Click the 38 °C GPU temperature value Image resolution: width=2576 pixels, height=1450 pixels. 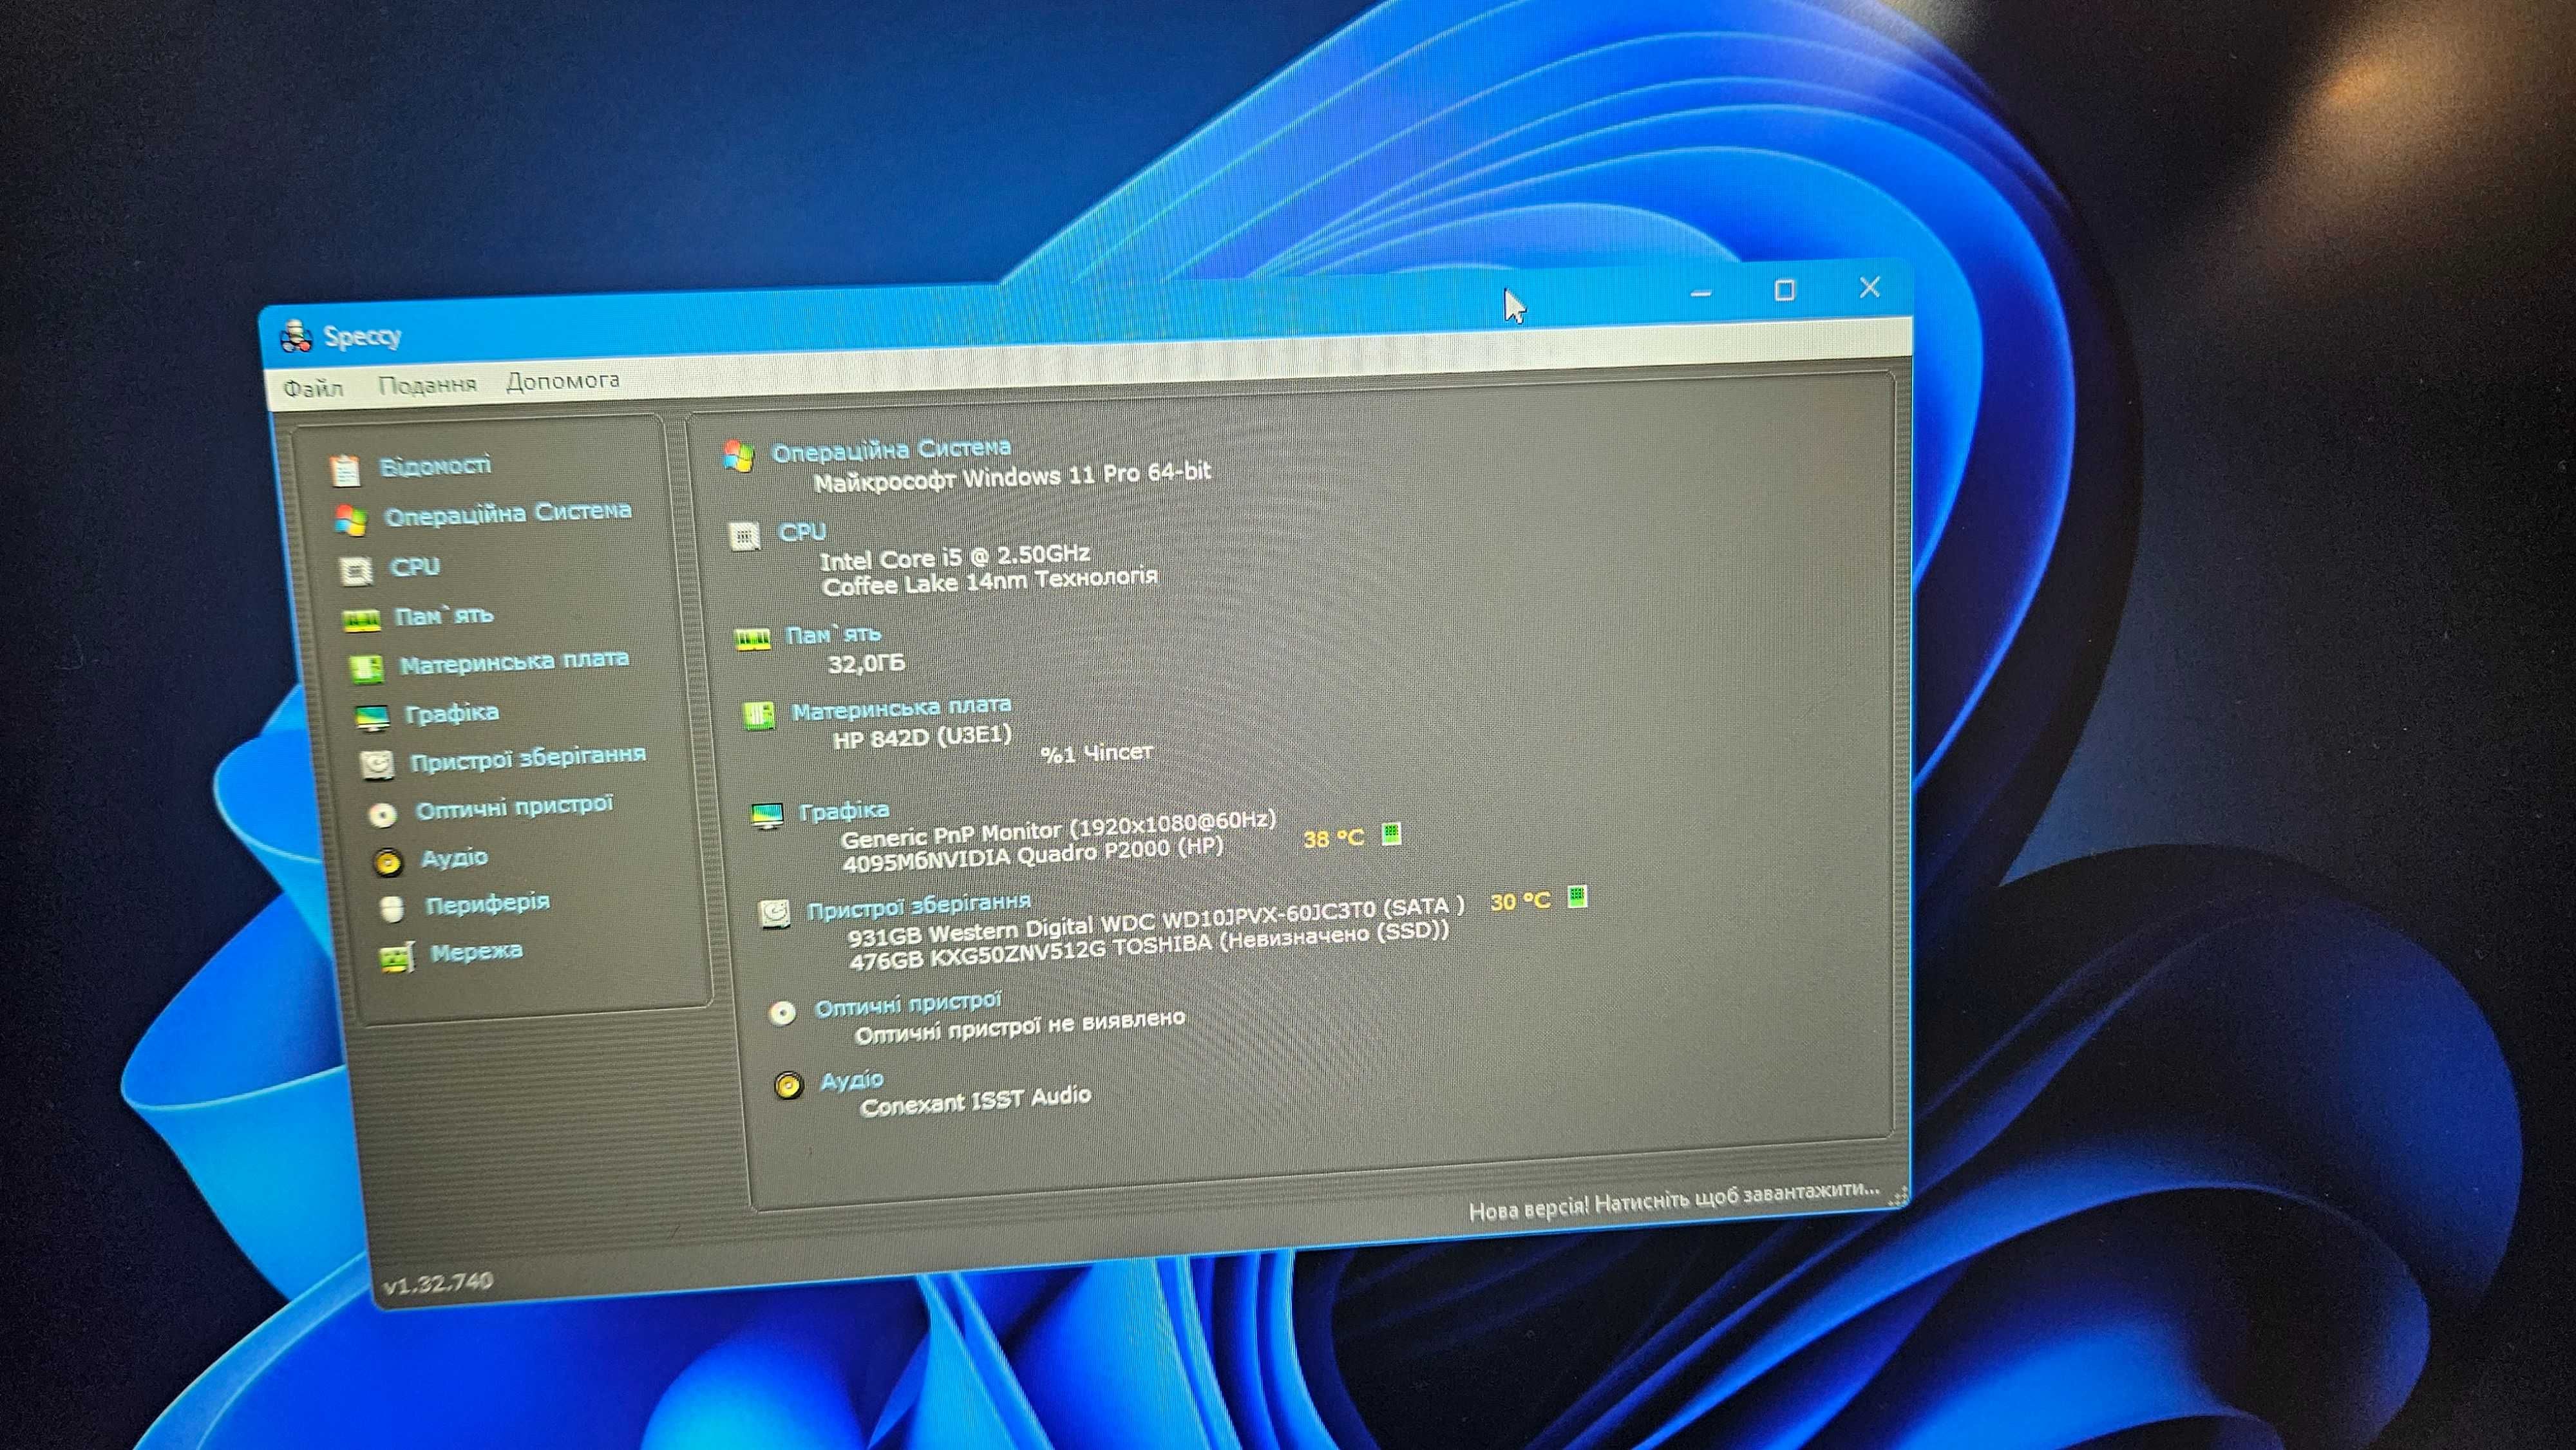coord(1333,838)
